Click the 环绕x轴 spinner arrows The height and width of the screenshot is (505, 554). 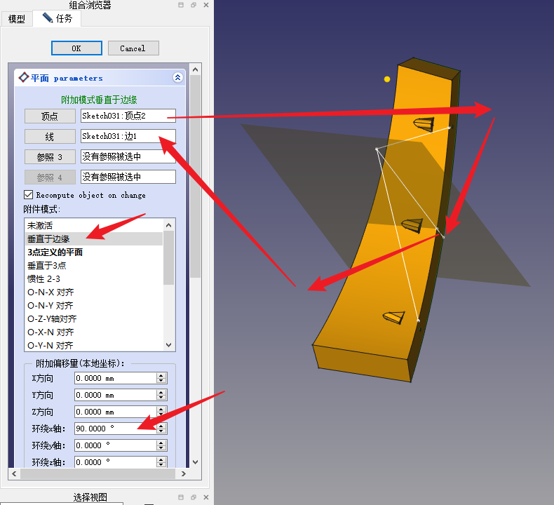pos(161,429)
